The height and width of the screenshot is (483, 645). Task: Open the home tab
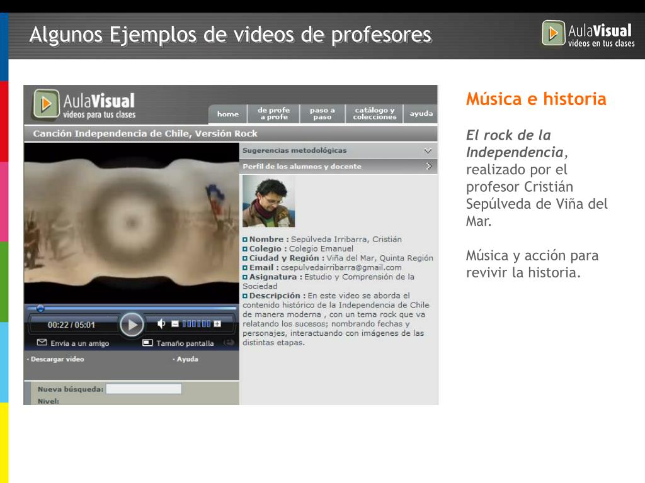click(x=228, y=114)
